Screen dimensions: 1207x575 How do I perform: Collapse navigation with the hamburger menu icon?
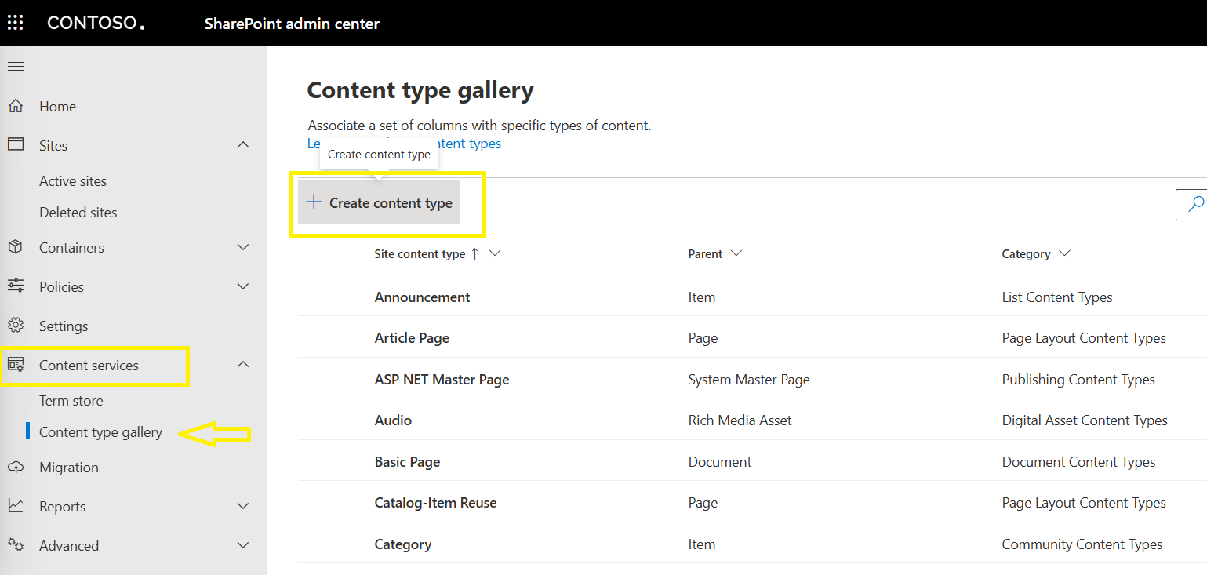(16, 67)
